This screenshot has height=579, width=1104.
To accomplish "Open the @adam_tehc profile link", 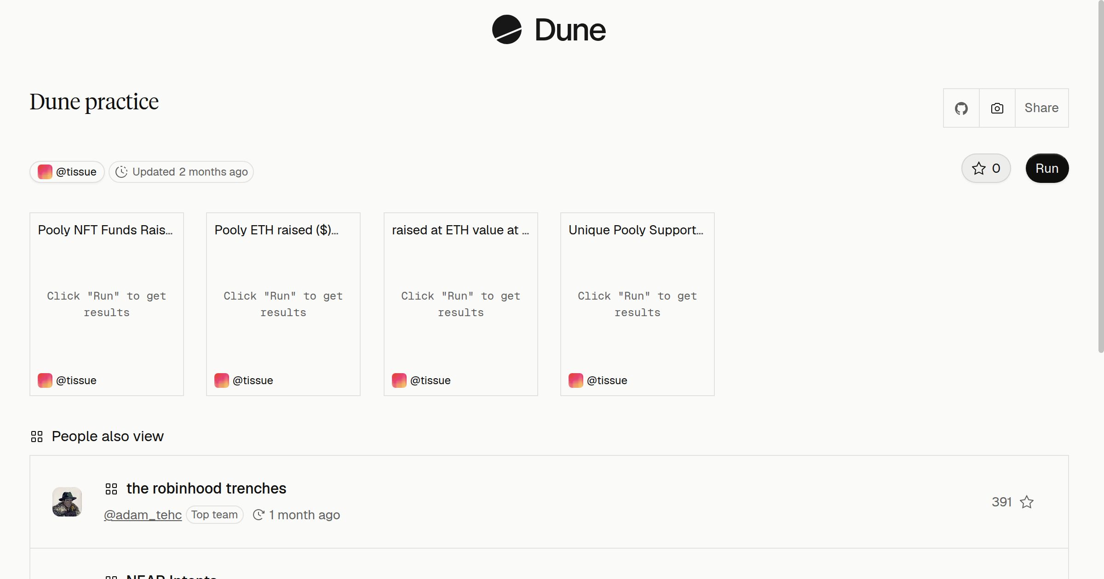I will pyautogui.click(x=143, y=515).
